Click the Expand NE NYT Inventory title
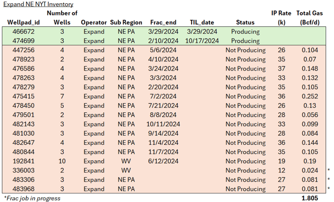The image size is (334, 202). [39, 4]
